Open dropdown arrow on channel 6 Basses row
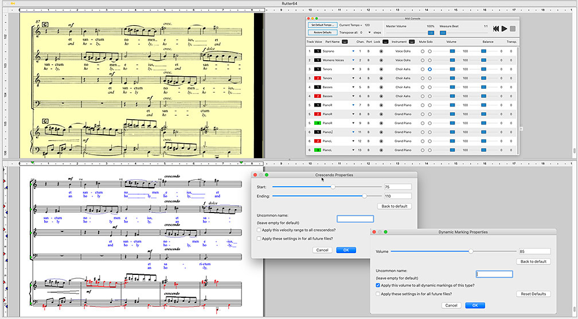This screenshot has height=319, width=578. [x=353, y=96]
